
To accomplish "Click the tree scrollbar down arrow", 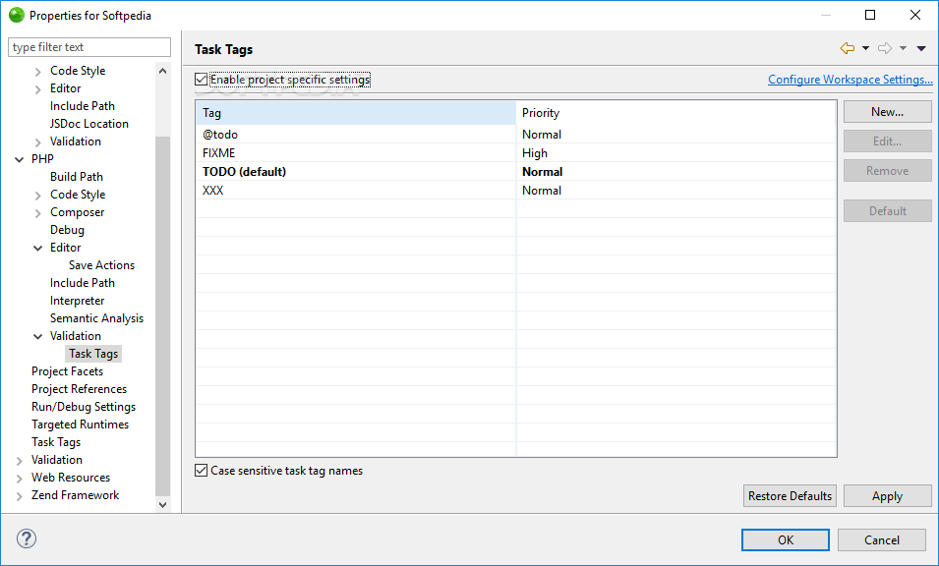I will [163, 504].
